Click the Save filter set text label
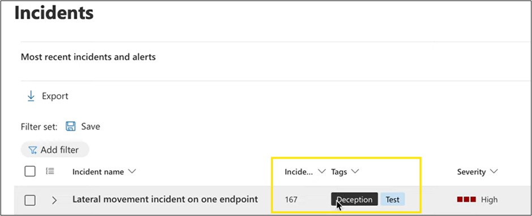The width and height of the screenshot is (532, 216). pos(91,126)
